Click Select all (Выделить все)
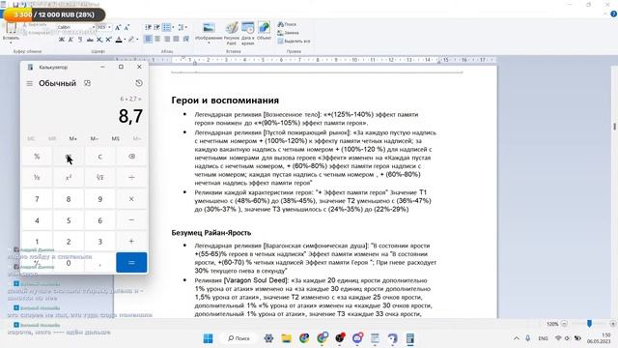This screenshot has width=618, height=348. [294, 41]
